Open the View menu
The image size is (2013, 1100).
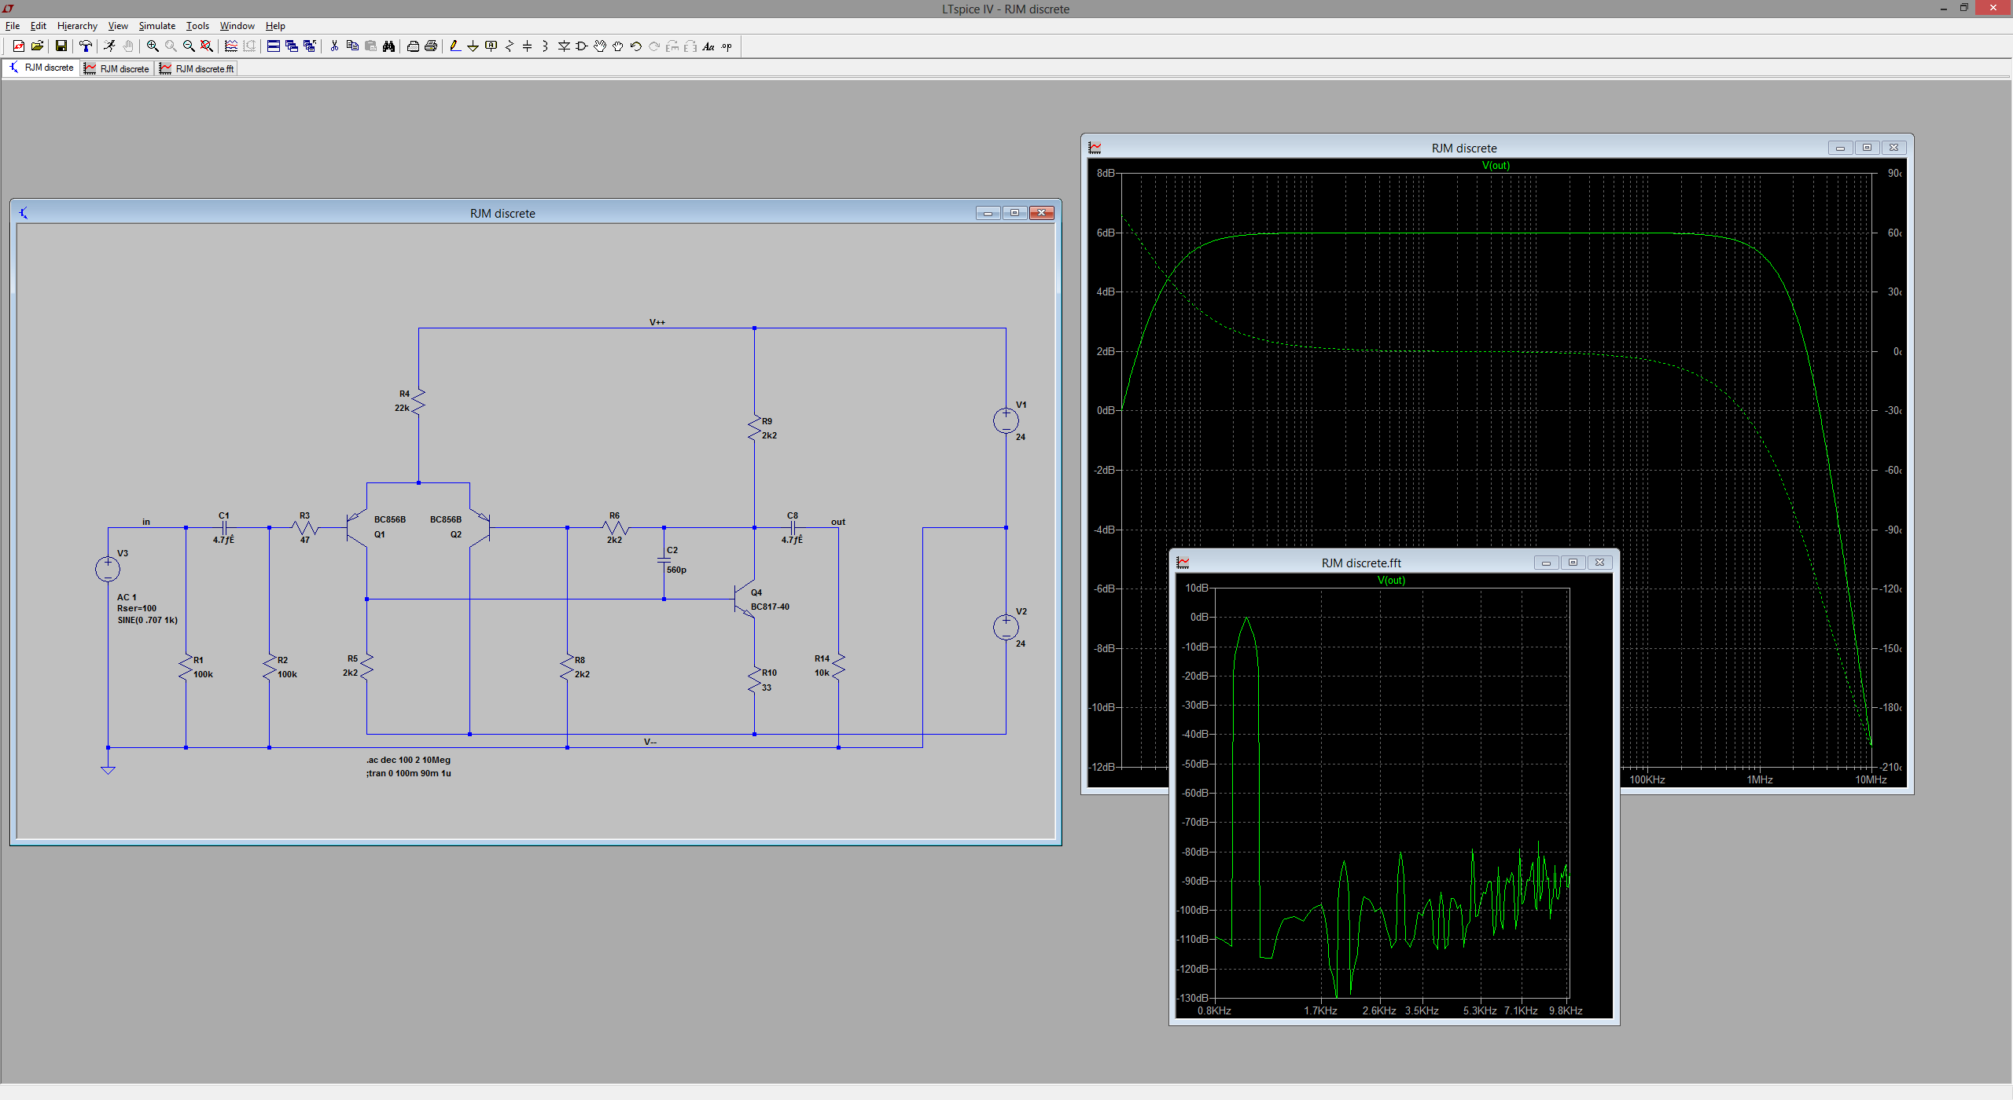click(118, 26)
